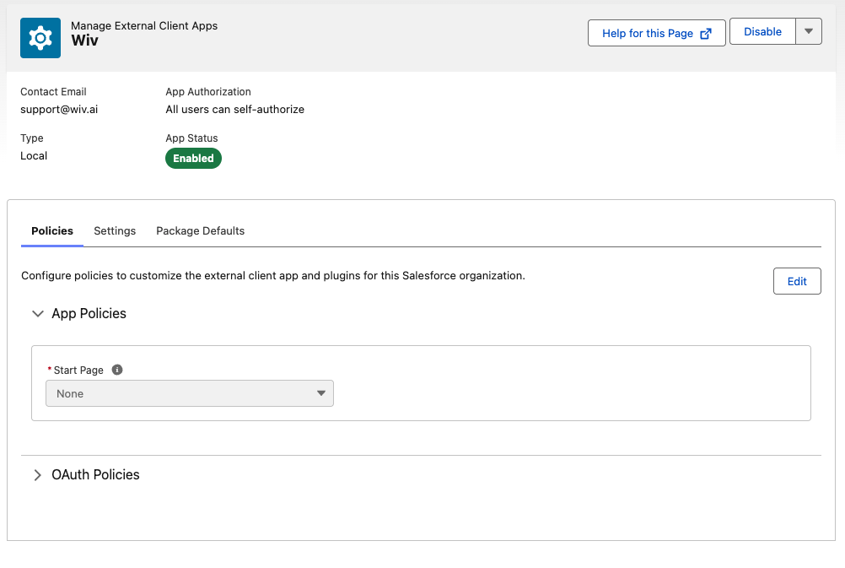Click the support@wiv.ai contact email
The width and height of the screenshot is (845, 568).
59,110
